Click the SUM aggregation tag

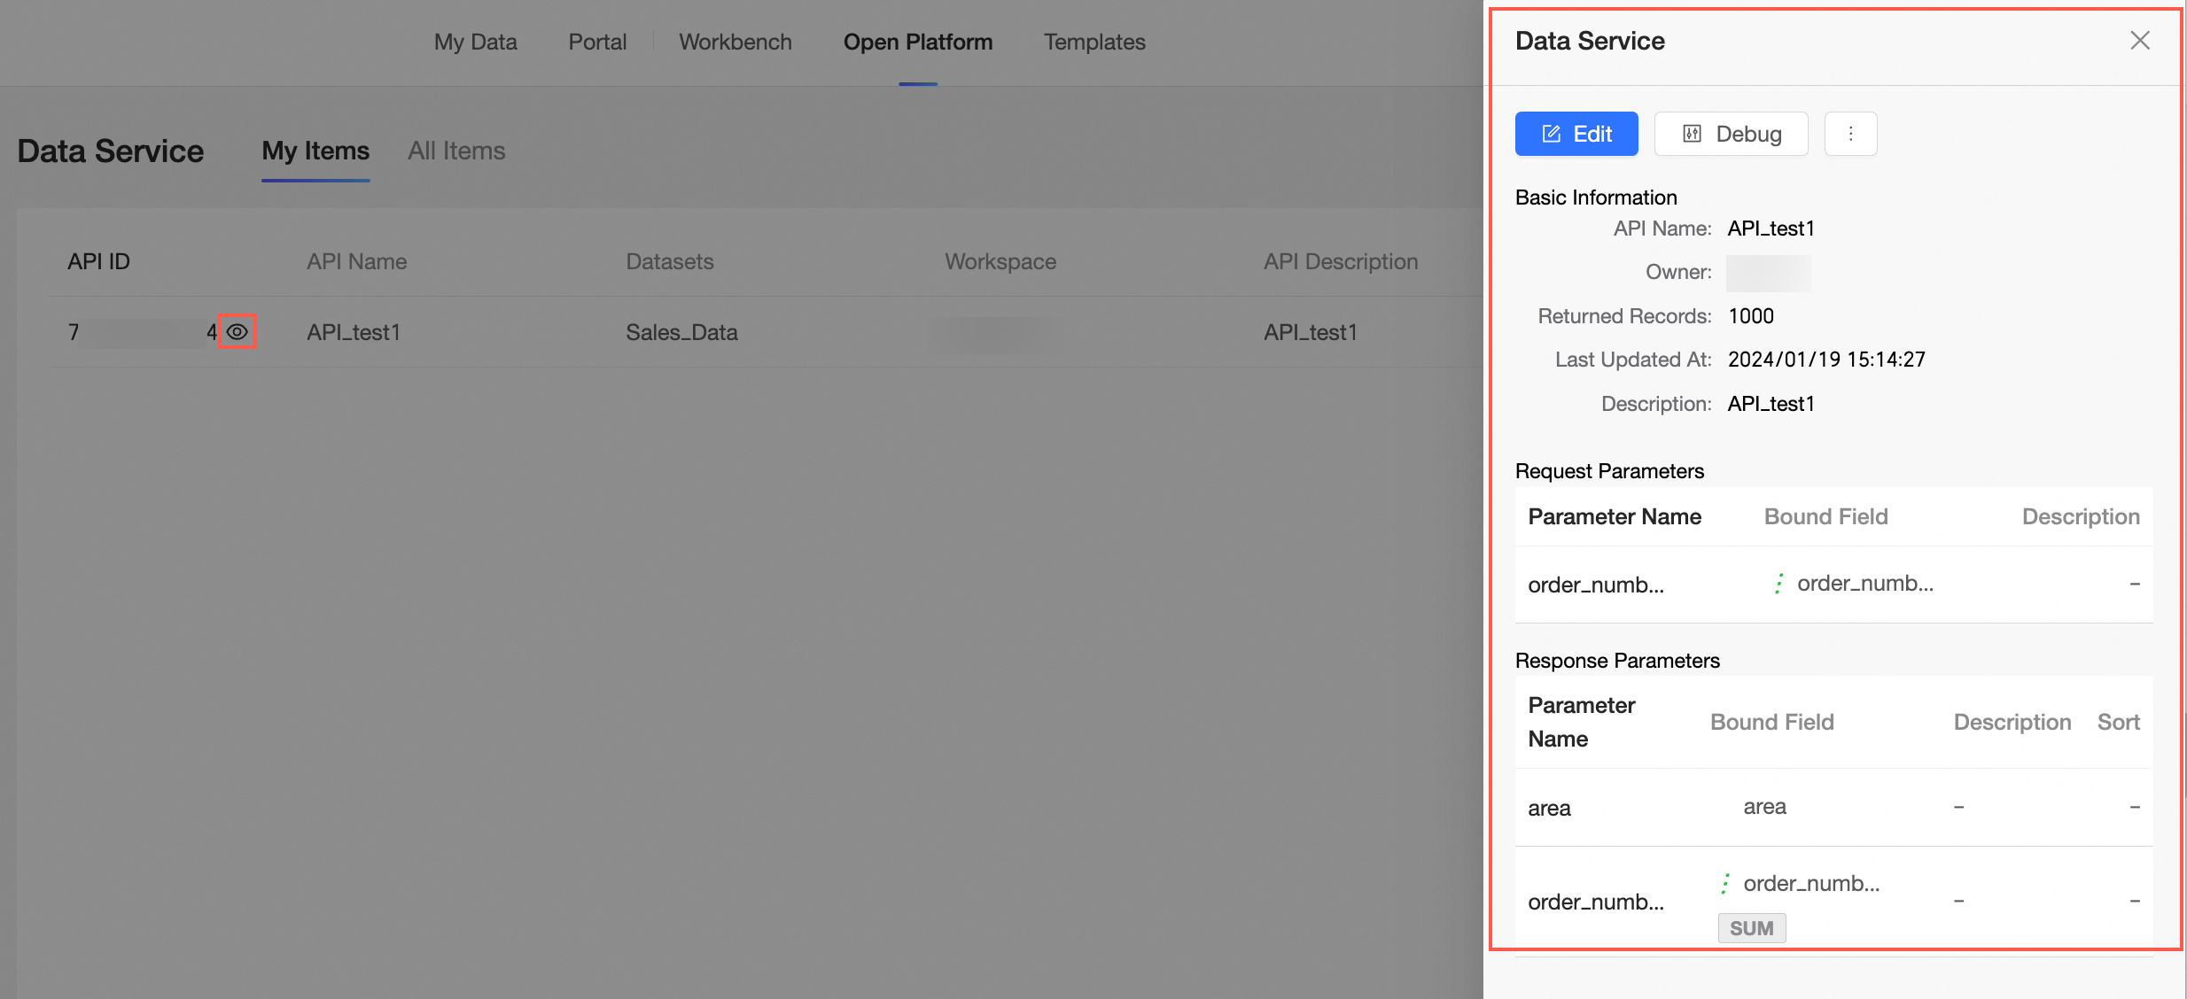pos(1751,928)
